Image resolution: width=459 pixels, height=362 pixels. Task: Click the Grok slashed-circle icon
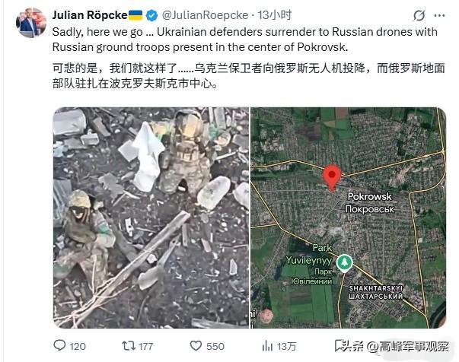pos(419,15)
